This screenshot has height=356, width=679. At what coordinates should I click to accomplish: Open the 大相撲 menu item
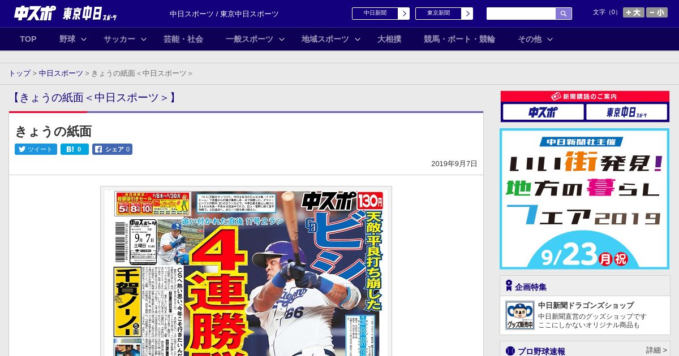click(x=389, y=39)
